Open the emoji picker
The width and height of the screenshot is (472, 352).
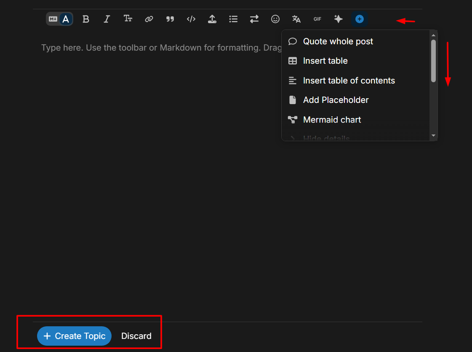coord(275,19)
